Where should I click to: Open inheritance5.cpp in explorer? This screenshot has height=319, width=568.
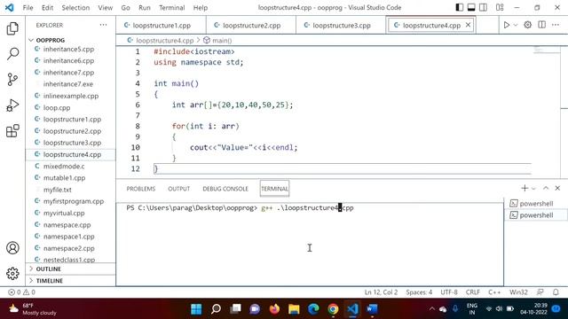(68, 49)
